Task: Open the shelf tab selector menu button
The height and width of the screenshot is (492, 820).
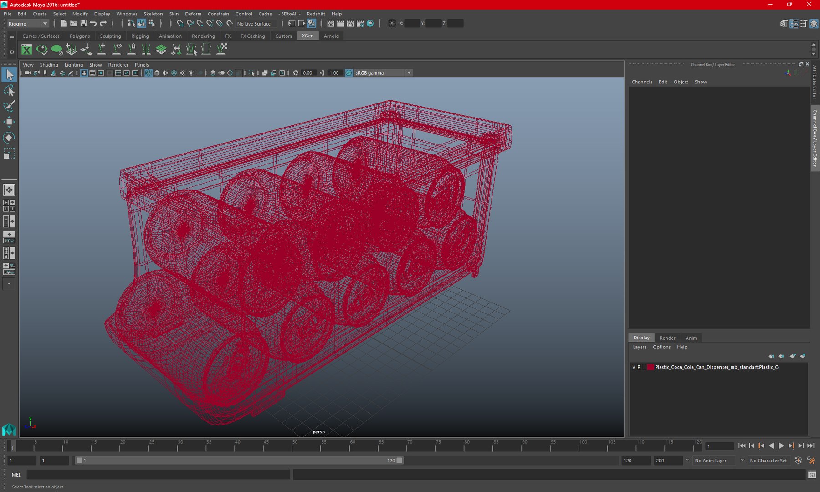Action: pyautogui.click(x=12, y=36)
